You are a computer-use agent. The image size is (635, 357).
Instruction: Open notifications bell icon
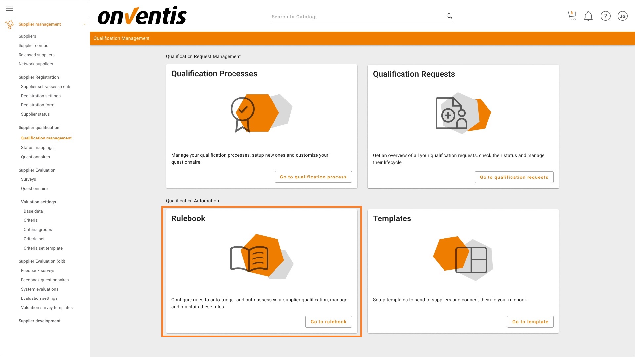(x=588, y=16)
